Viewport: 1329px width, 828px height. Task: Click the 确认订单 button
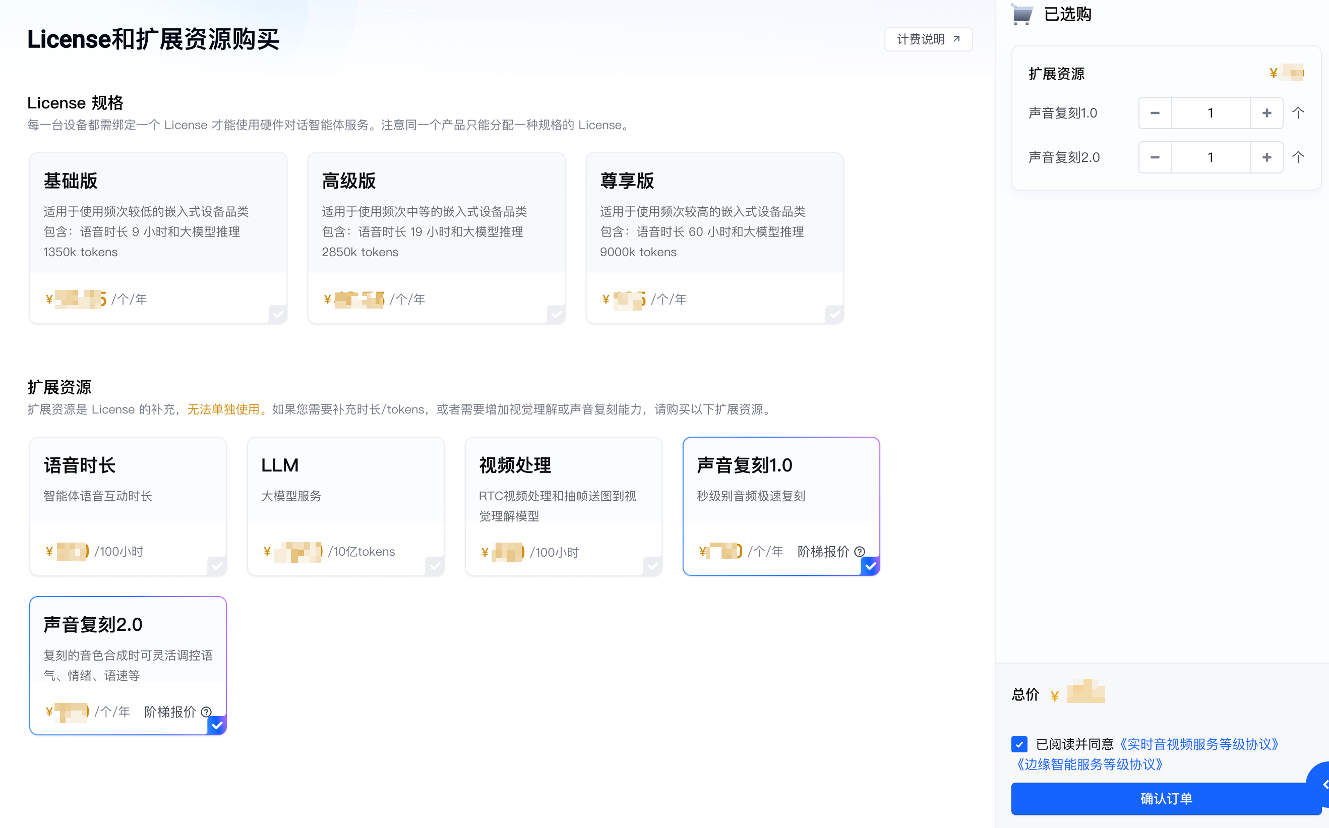[1166, 798]
